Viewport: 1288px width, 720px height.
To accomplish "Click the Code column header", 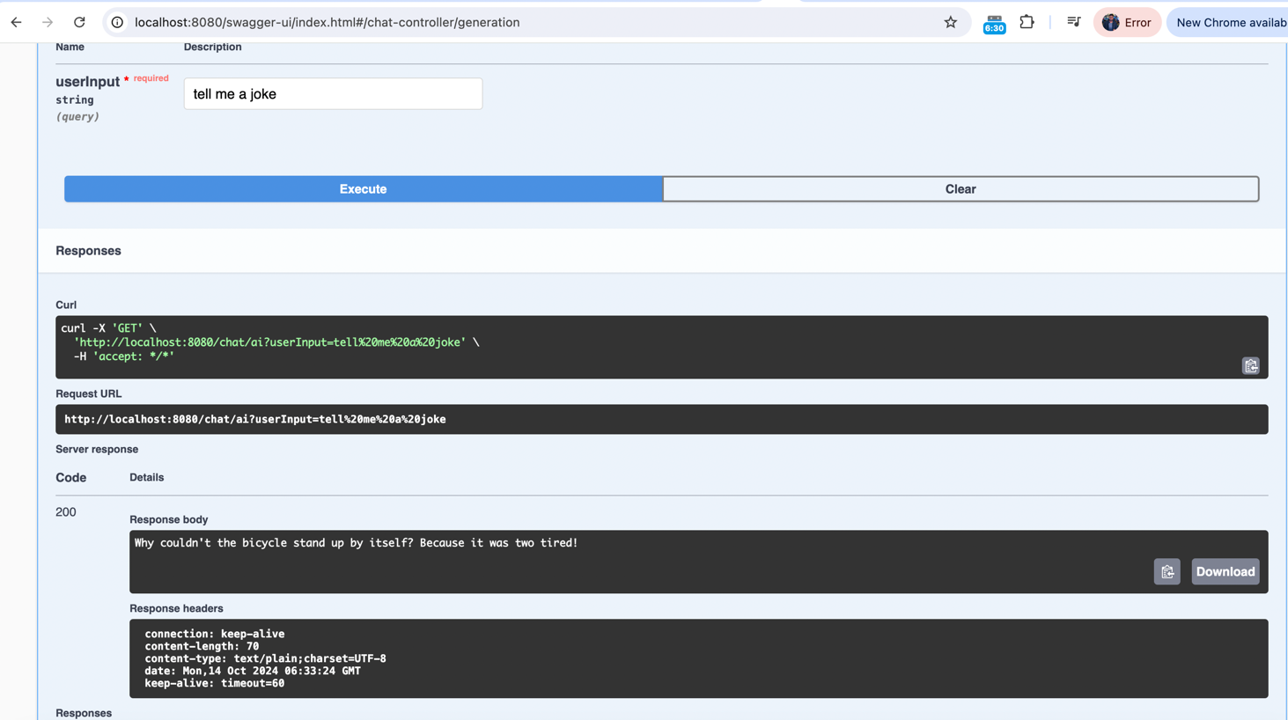I will click(x=71, y=478).
